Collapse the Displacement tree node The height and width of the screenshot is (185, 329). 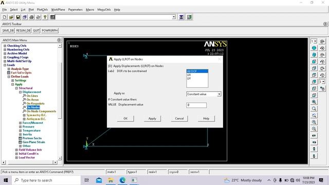[x=21, y=92]
